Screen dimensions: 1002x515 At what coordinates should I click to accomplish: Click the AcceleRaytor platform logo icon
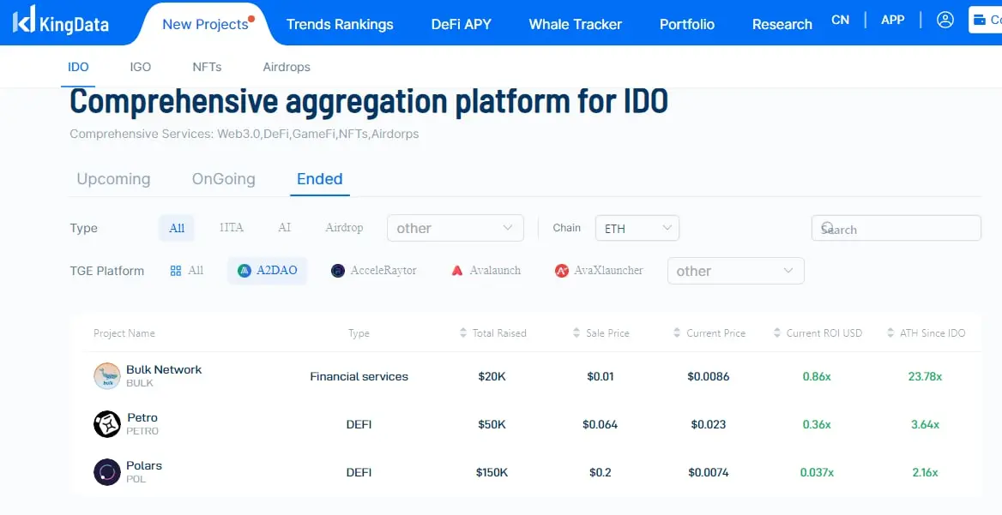pos(338,271)
